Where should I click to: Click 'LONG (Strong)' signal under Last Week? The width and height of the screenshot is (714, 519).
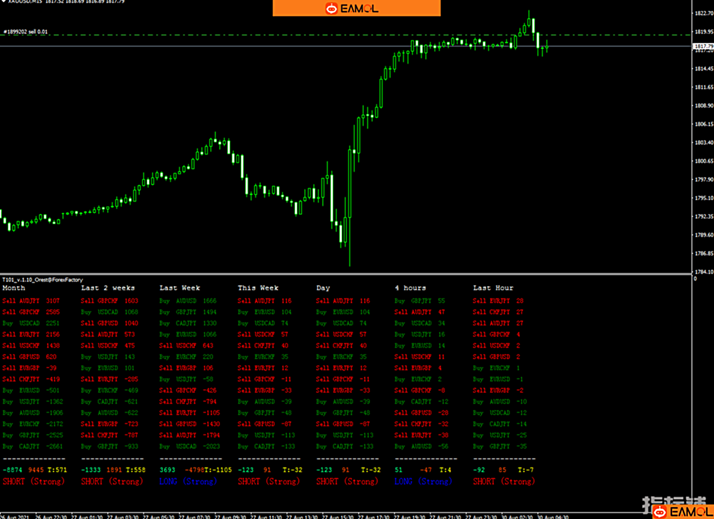(x=188, y=481)
